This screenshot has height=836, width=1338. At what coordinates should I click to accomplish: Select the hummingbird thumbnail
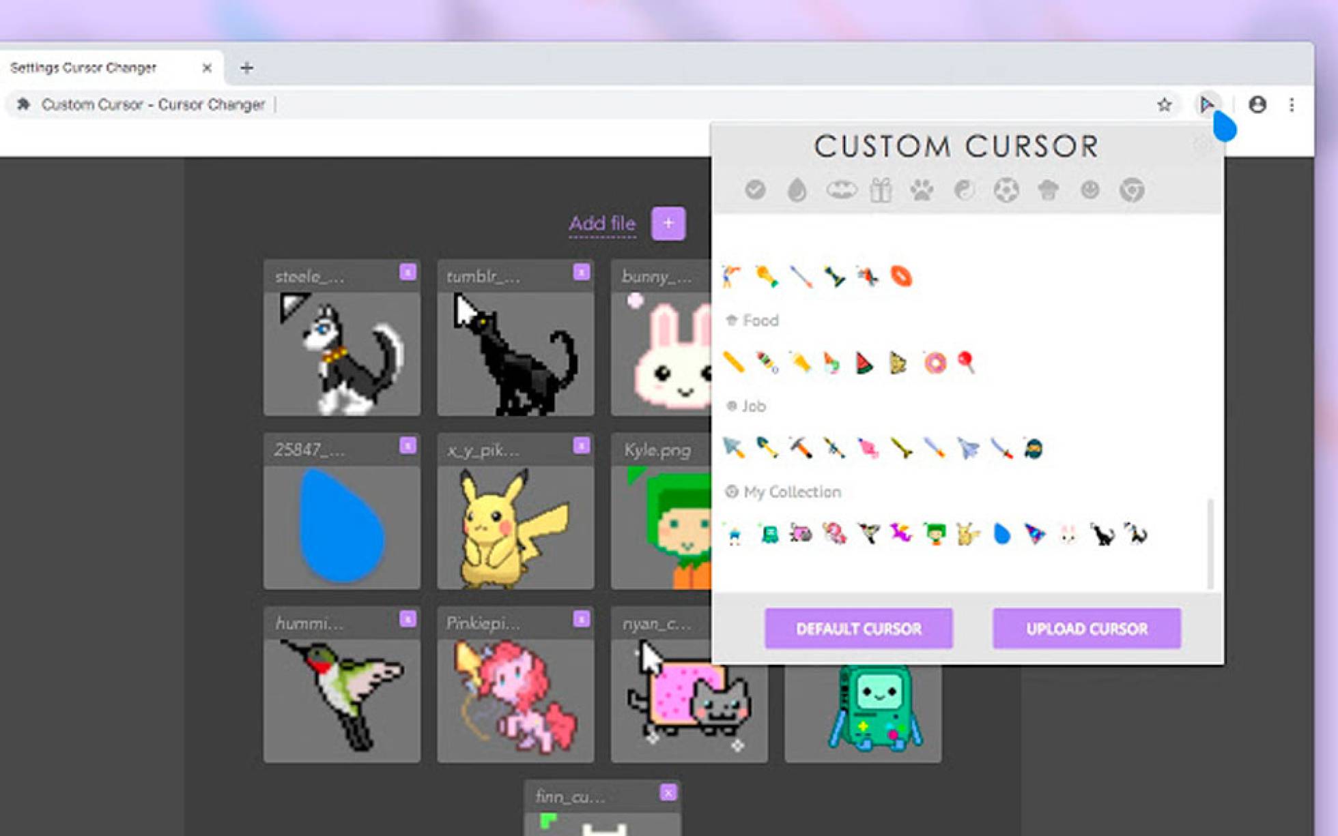342,700
